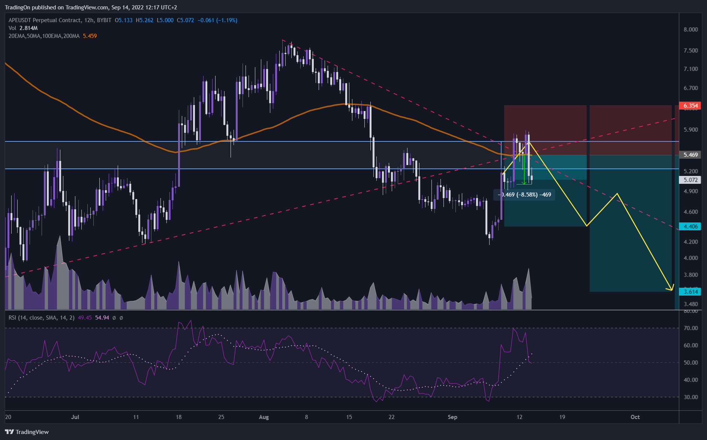Click the change value −0.061 (−1.19%)

(x=217, y=20)
